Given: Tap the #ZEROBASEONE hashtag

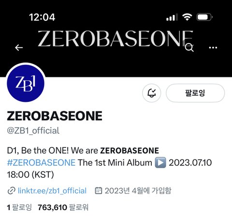Looking at the screenshot, I should (x=41, y=162).
